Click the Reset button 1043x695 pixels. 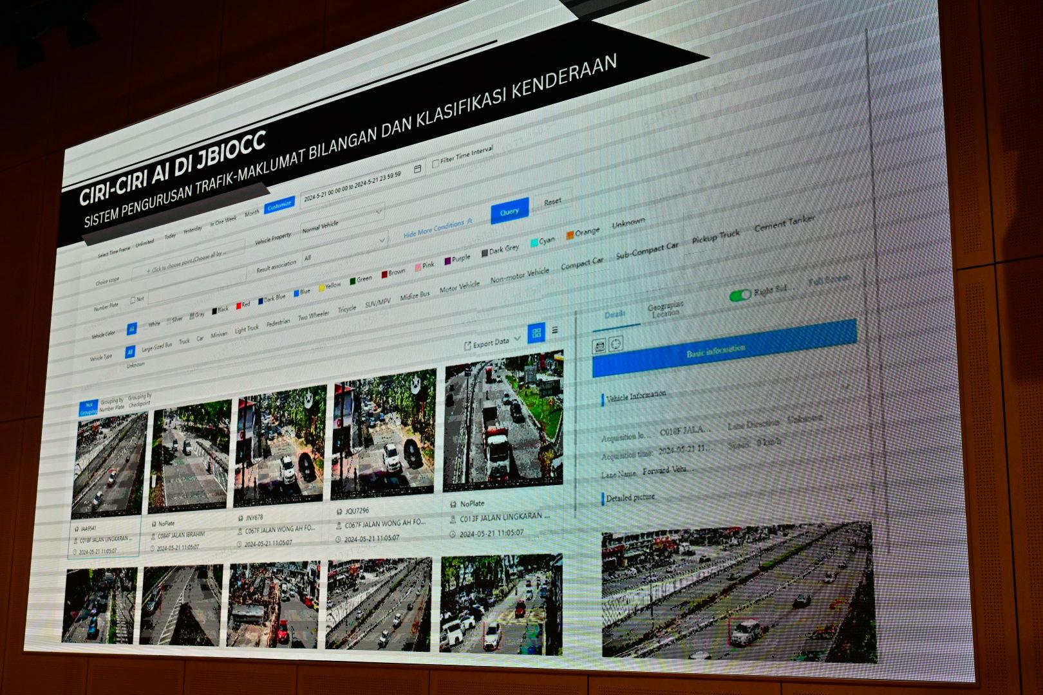click(552, 202)
